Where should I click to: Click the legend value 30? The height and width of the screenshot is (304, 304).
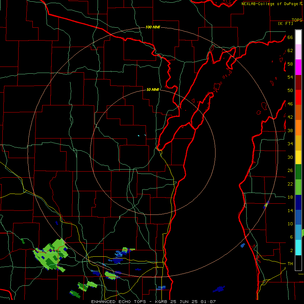click(x=290, y=157)
